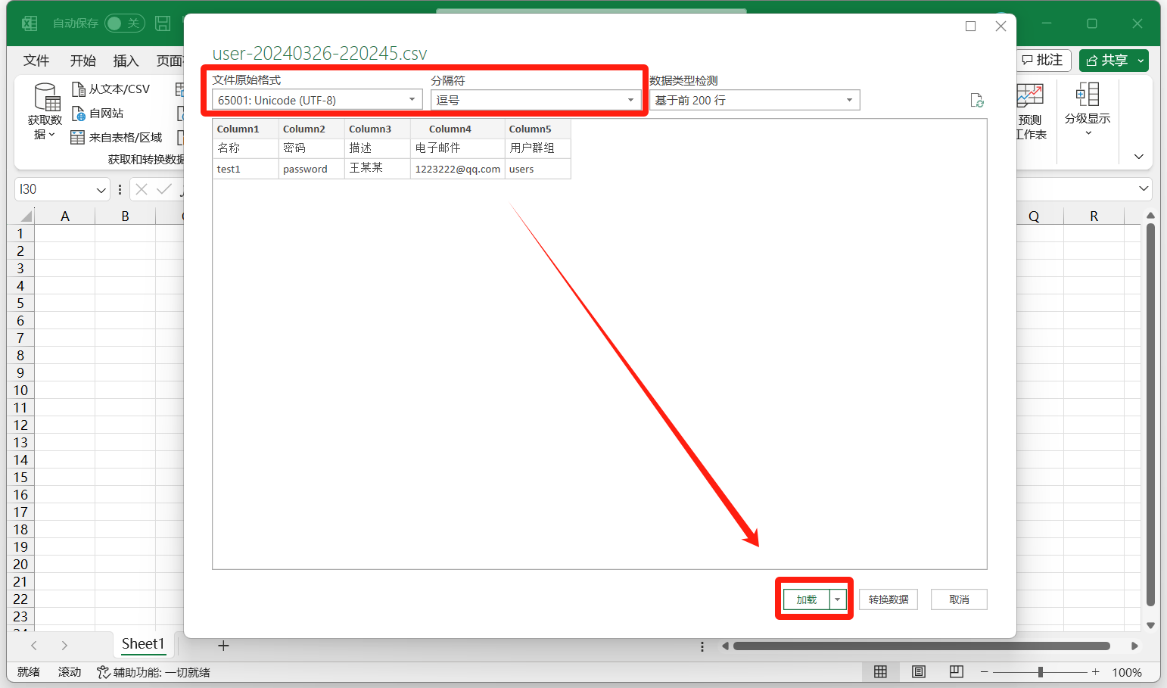Click the Get Data (获取数据) icon

(46, 98)
